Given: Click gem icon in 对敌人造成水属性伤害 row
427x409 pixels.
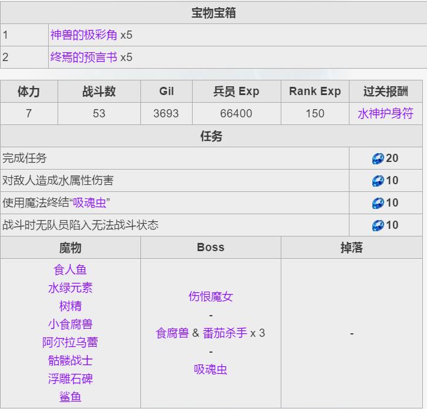Looking at the screenshot, I should 378,181.
